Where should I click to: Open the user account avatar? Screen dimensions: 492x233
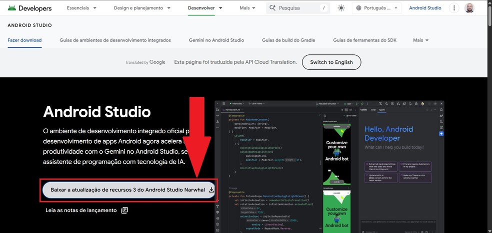[469, 8]
